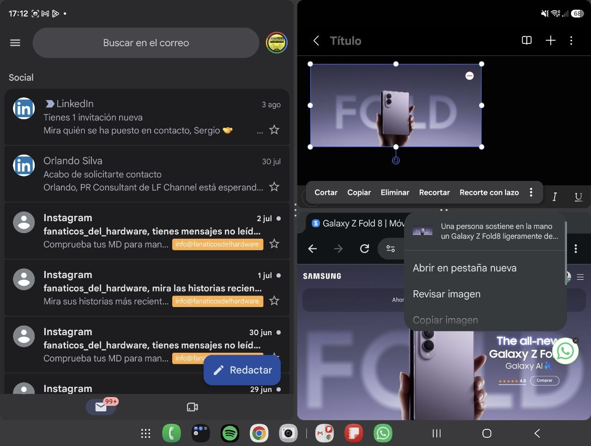Click the Samsung logo on the webpage
This screenshot has height=446, width=591.
click(322, 276)
